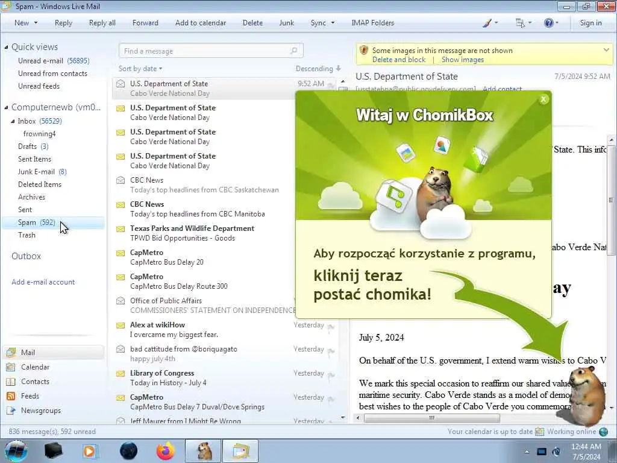This screenshot has width=617, height=463.
Task: Open Library of Congress Today in History message
Action: click(x=225, y=378)
